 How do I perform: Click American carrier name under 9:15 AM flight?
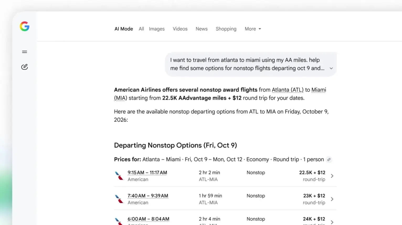click(138, 179)
